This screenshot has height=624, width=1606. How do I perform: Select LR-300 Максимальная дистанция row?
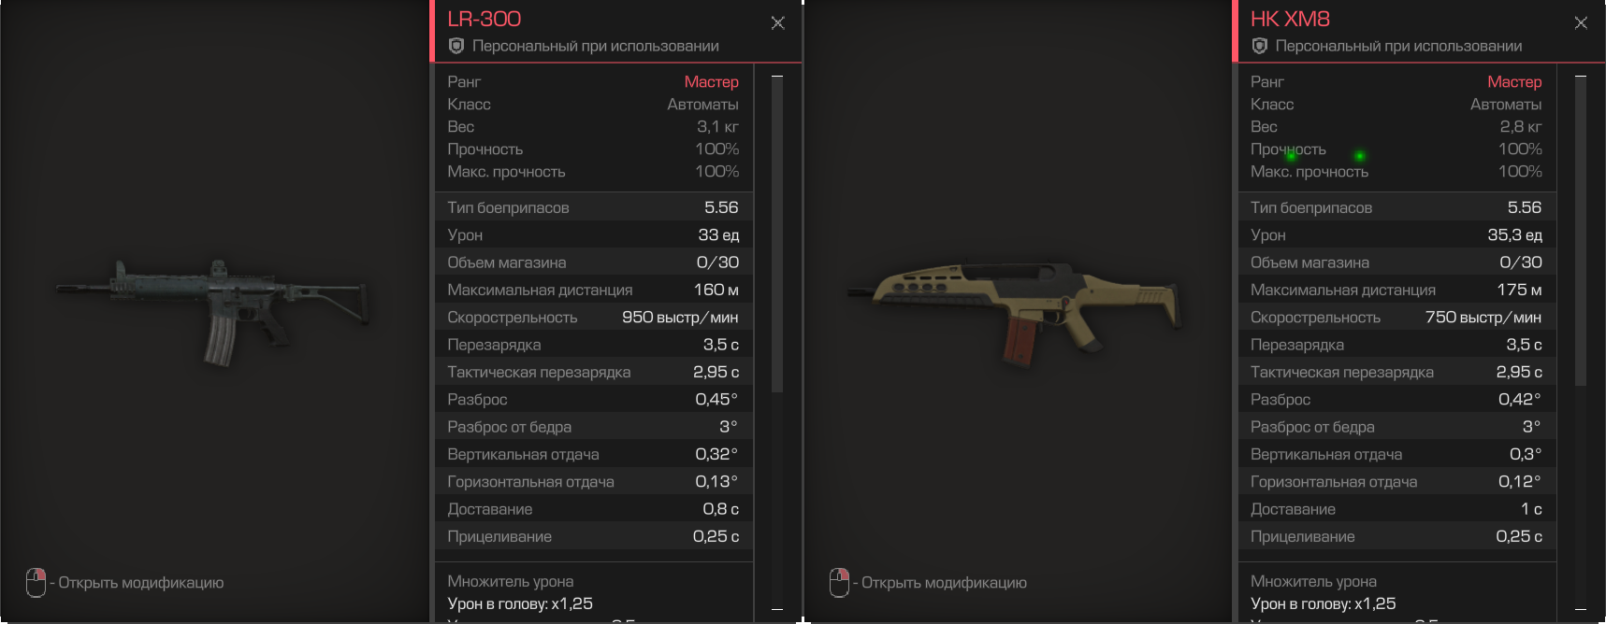click(594, 290)
